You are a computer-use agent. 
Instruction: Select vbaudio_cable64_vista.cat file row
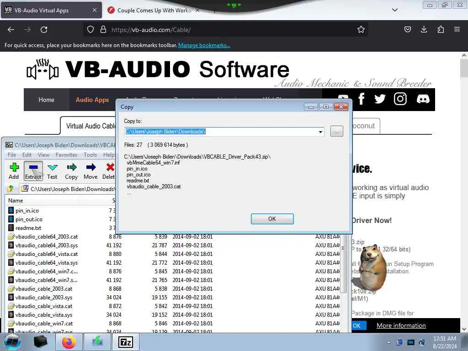173,254
